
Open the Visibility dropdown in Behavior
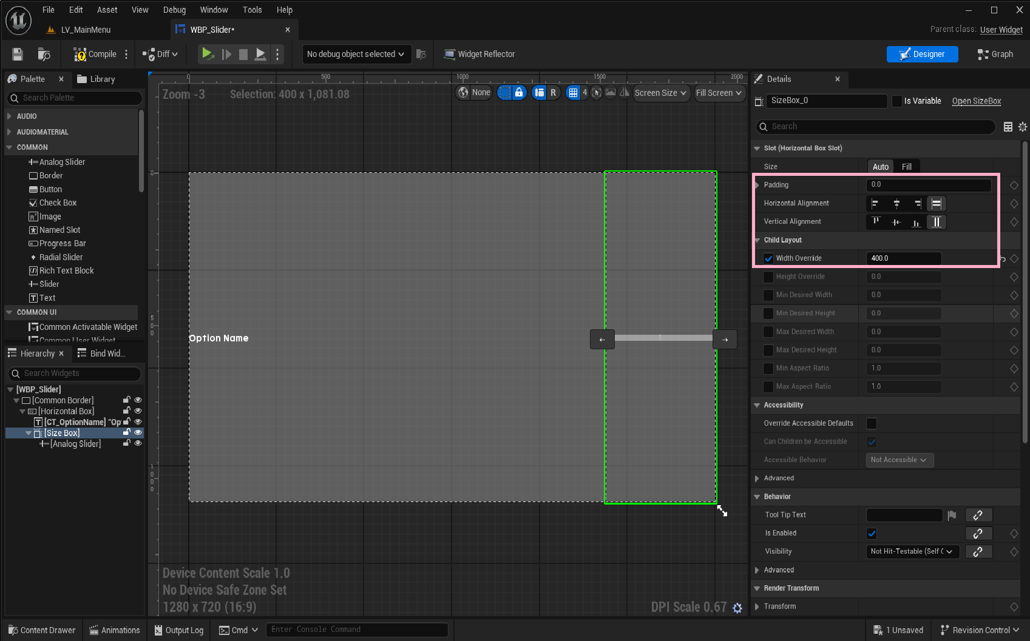click(x=912, y=551)
